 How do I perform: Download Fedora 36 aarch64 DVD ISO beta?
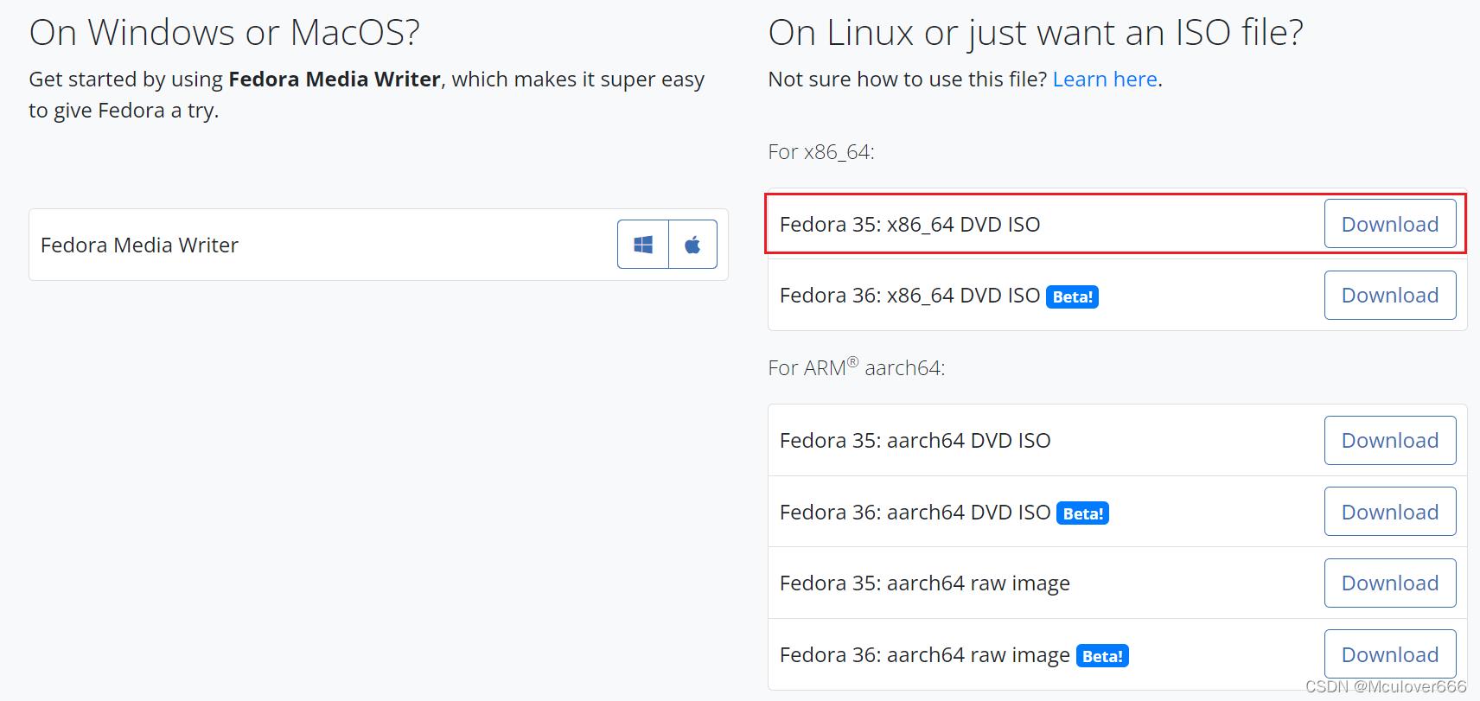point(1390,512)
